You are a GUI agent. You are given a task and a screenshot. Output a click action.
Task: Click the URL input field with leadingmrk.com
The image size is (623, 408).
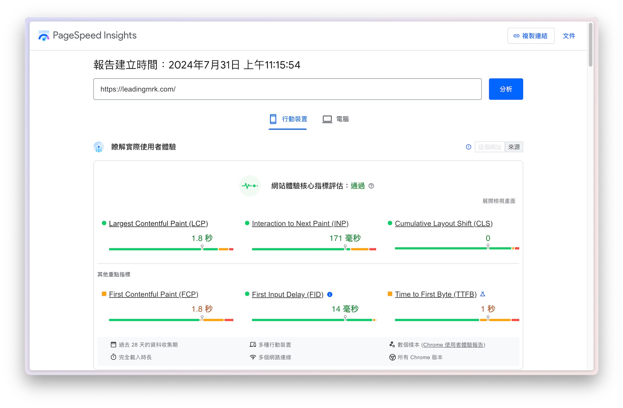[x=287, y=89]
